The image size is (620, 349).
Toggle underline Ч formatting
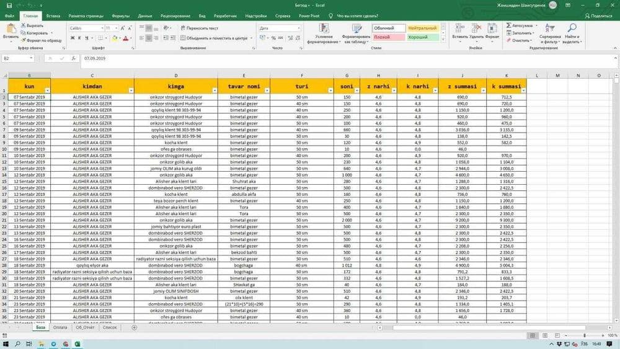pos(87,38)
